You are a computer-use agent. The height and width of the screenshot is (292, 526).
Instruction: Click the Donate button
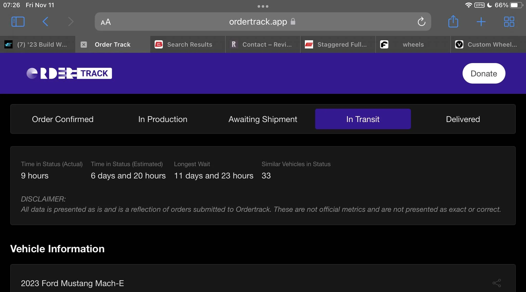coord(484,74)
